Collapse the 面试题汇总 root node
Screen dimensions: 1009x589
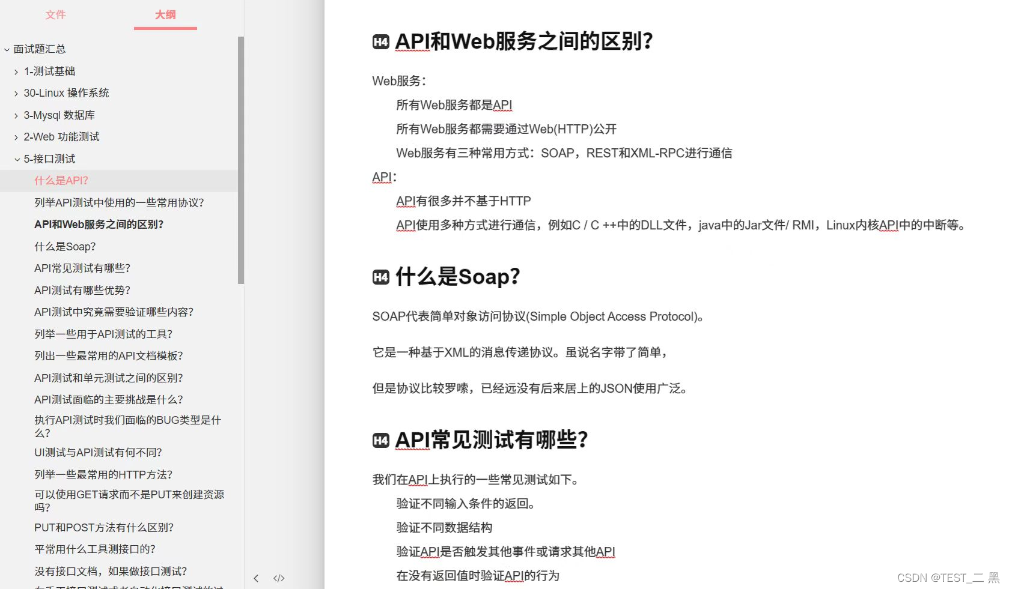click(7, 49)
